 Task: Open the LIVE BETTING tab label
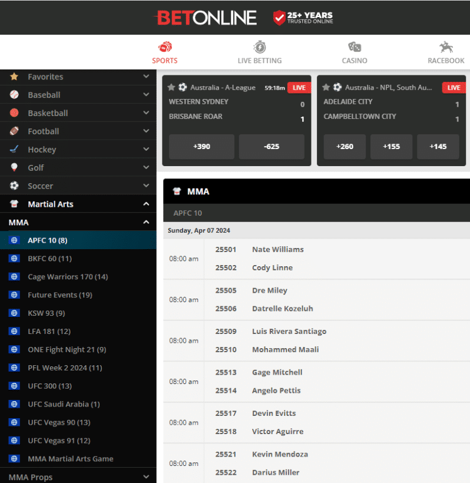(x=260, y=61)
